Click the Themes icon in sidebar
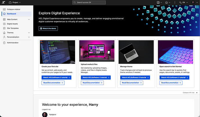Image resolution: width=200 pixels, height=117 pixels. pos(4,33)
